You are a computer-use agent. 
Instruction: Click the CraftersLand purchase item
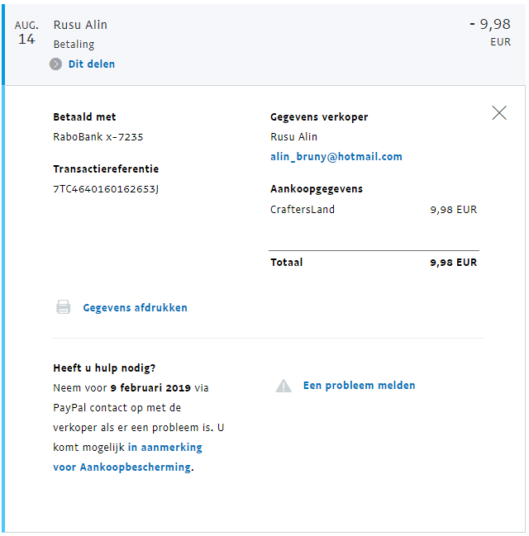303,210
